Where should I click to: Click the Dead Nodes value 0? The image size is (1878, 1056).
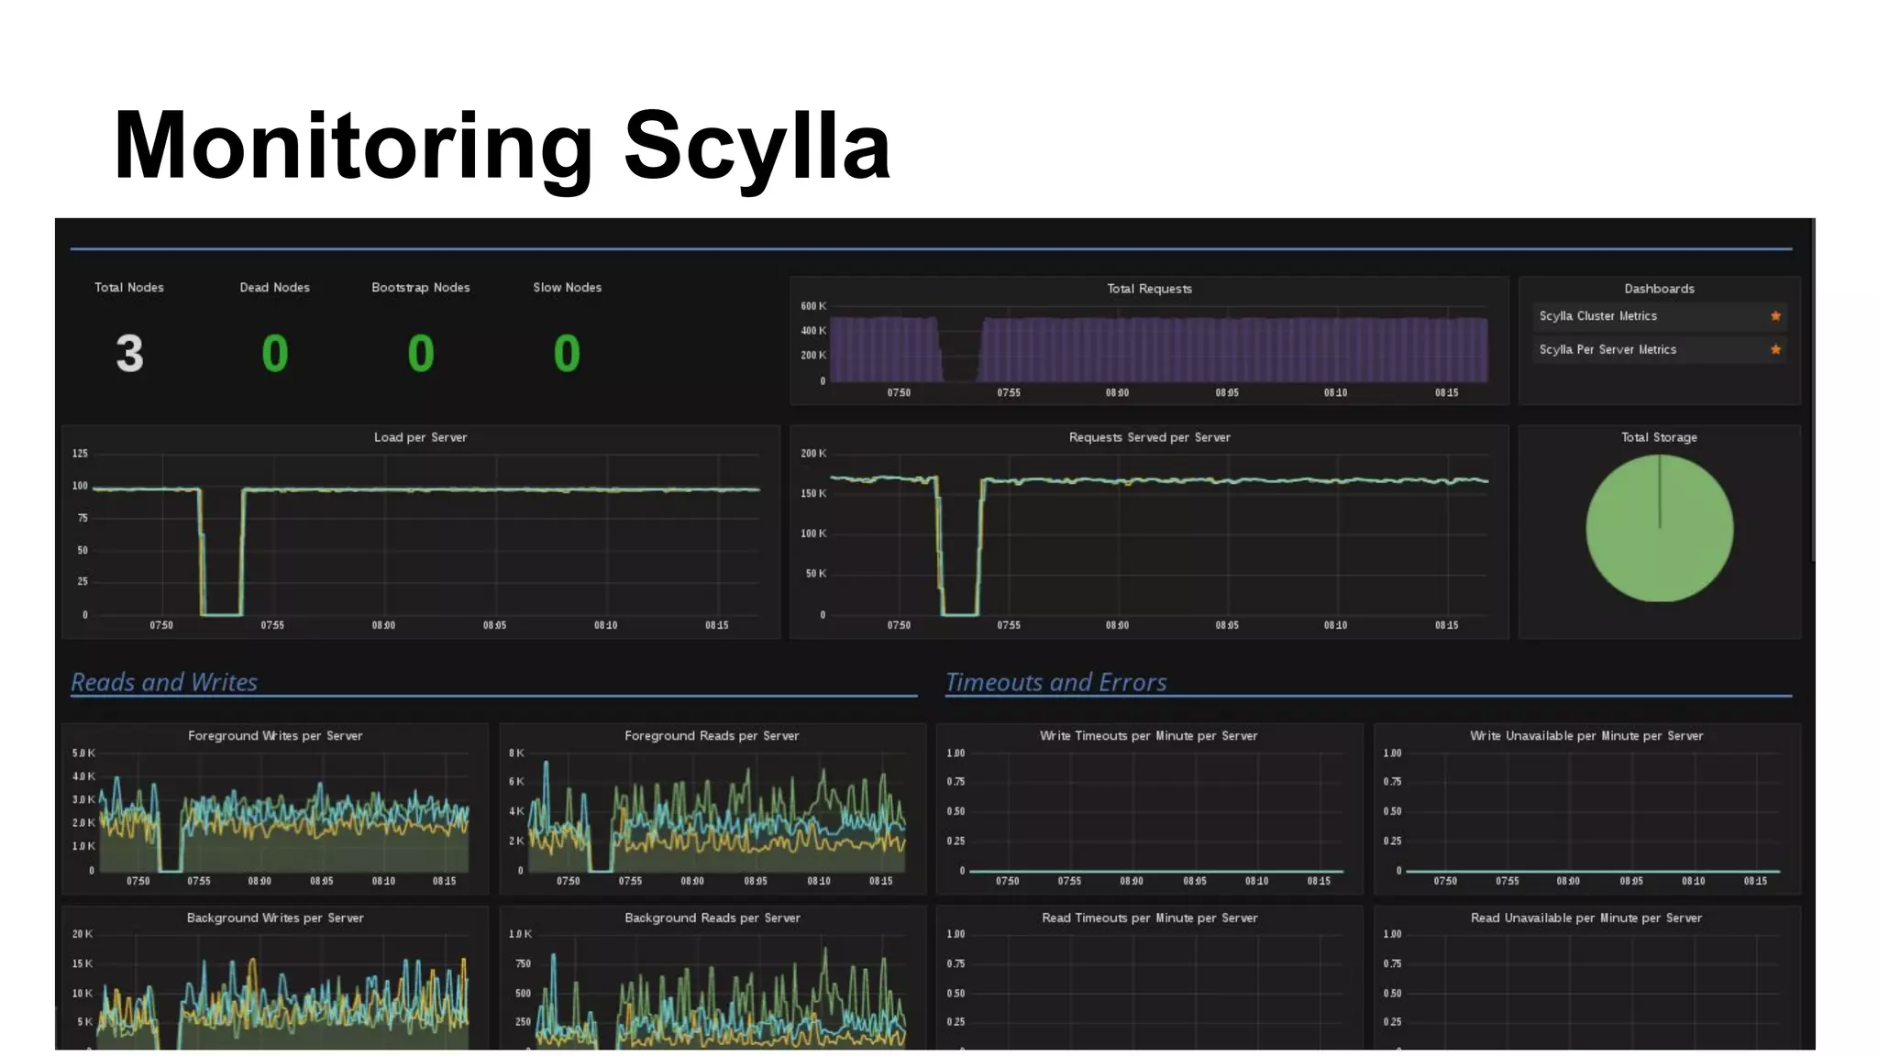[x=274, y=354]
